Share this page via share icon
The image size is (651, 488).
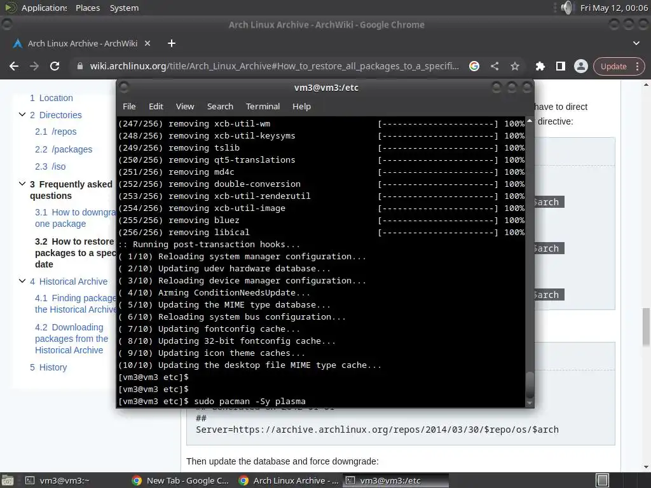click(x=495, y=66)
